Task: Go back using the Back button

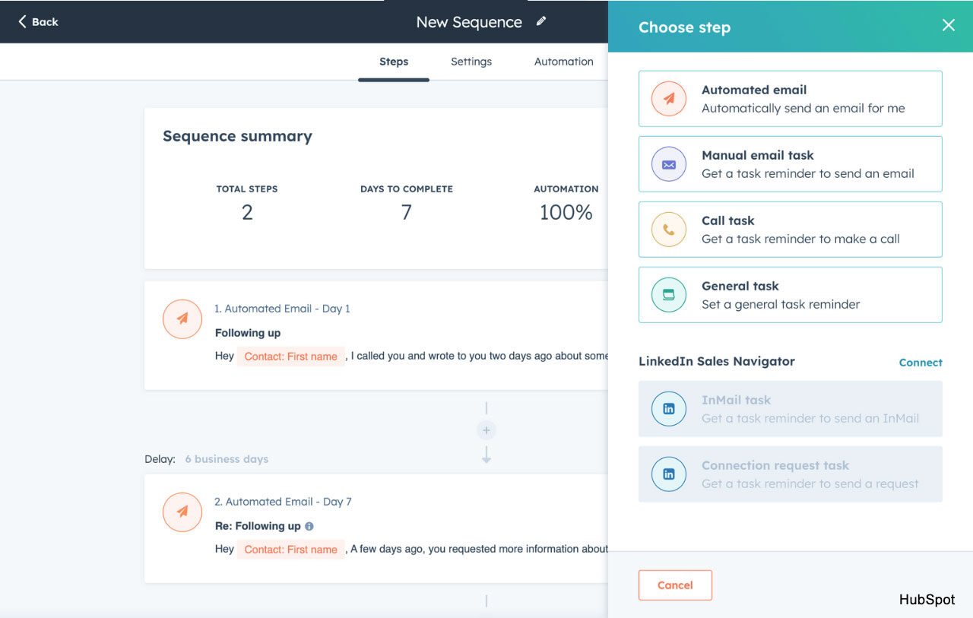Action: click(38, 22)
